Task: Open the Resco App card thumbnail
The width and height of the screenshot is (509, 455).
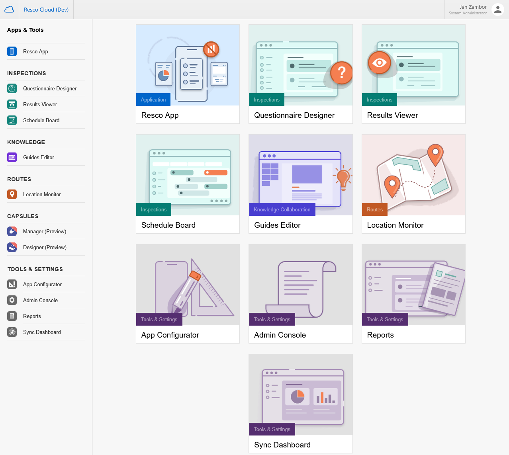Action: point(188,65)
